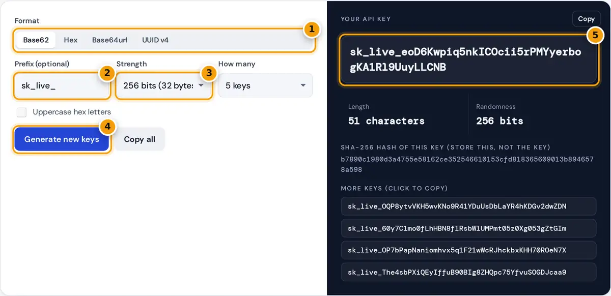Copy the key starting sk_live_OP7bPapNaniom
611x296 pixels.
(x=468, y=250)
